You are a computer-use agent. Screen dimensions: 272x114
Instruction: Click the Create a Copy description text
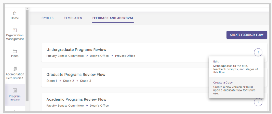234,90
